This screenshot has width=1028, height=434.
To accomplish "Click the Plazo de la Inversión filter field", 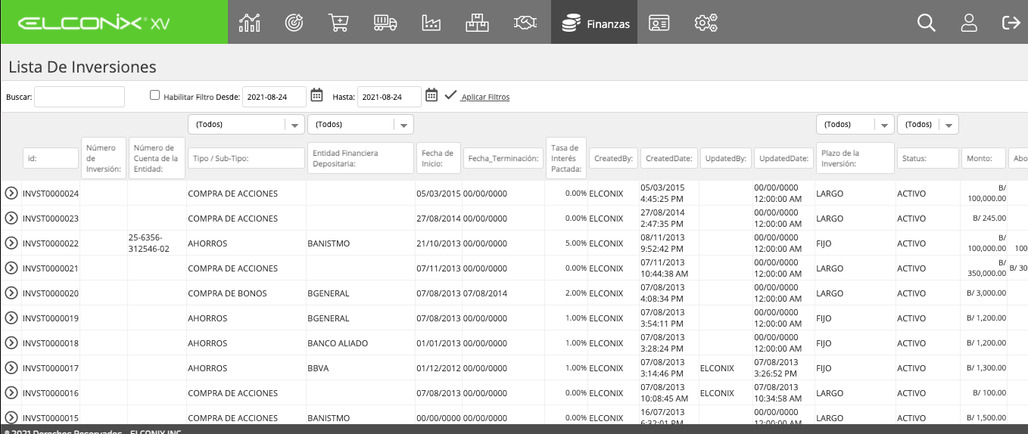I will (855, 158).
